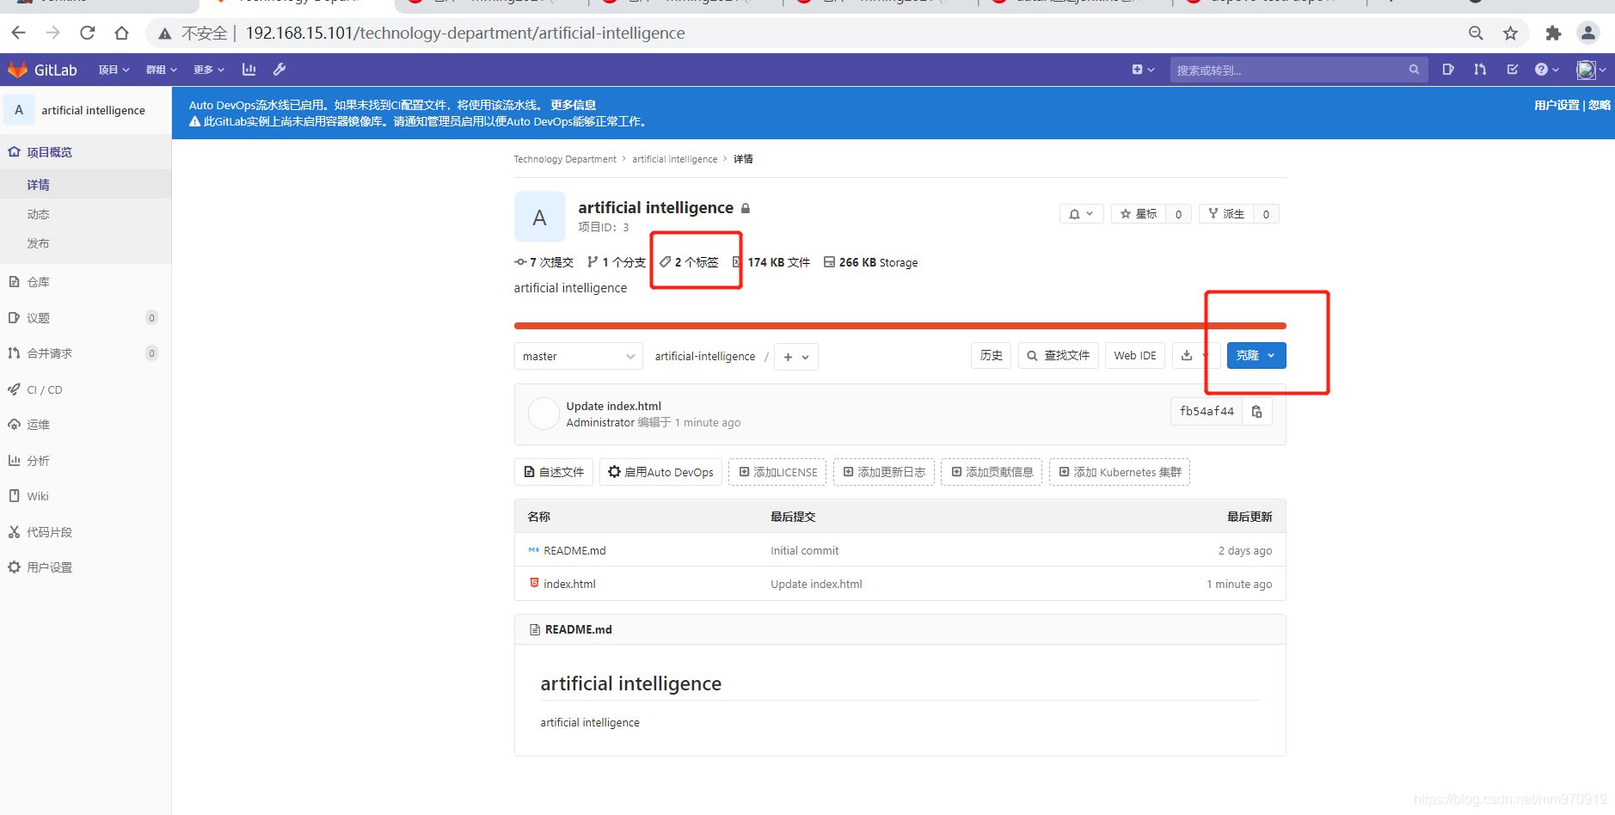
Task: Open the notification bell dropdown
Action: pyautogui.click(x=1081, y=214)
